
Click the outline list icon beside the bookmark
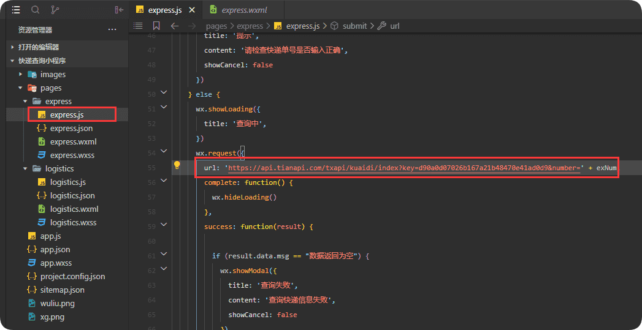coord(138,26)
